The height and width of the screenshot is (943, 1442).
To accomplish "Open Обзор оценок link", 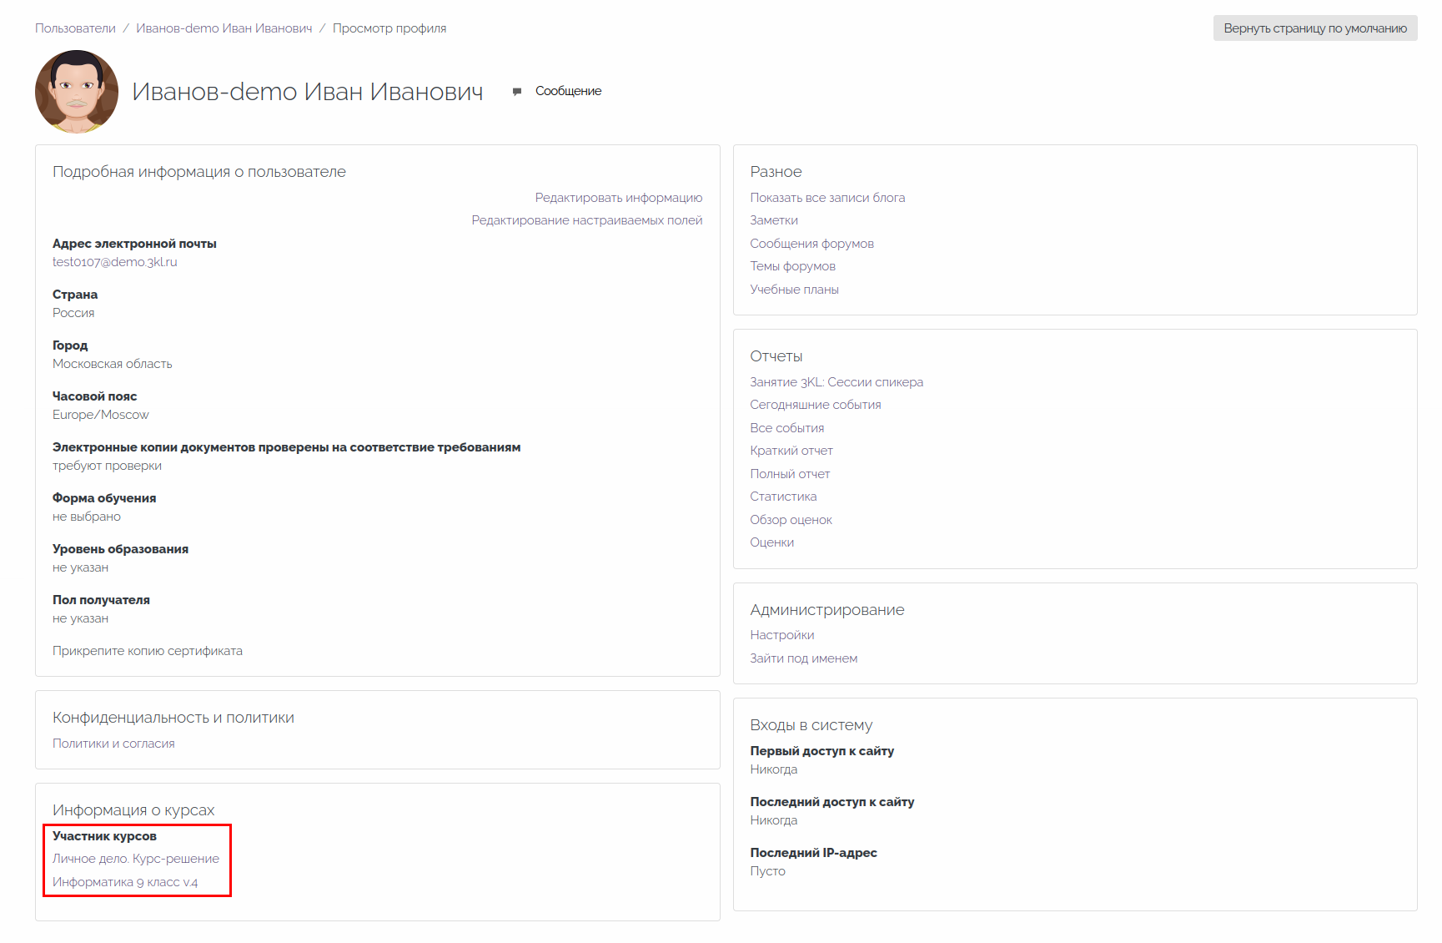I will click(x=791, y=520).
